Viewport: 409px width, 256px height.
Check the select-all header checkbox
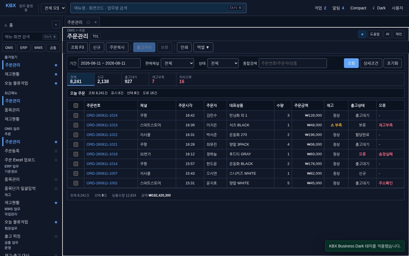[x=76, y=106]
